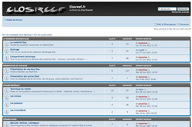
Task: Open Recherche avancée link
Action: point(180,12)
